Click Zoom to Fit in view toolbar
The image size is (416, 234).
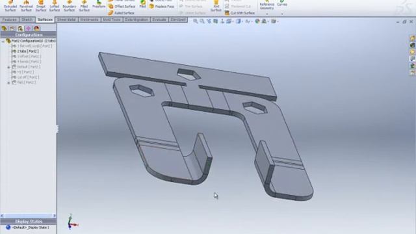[196, 21]
